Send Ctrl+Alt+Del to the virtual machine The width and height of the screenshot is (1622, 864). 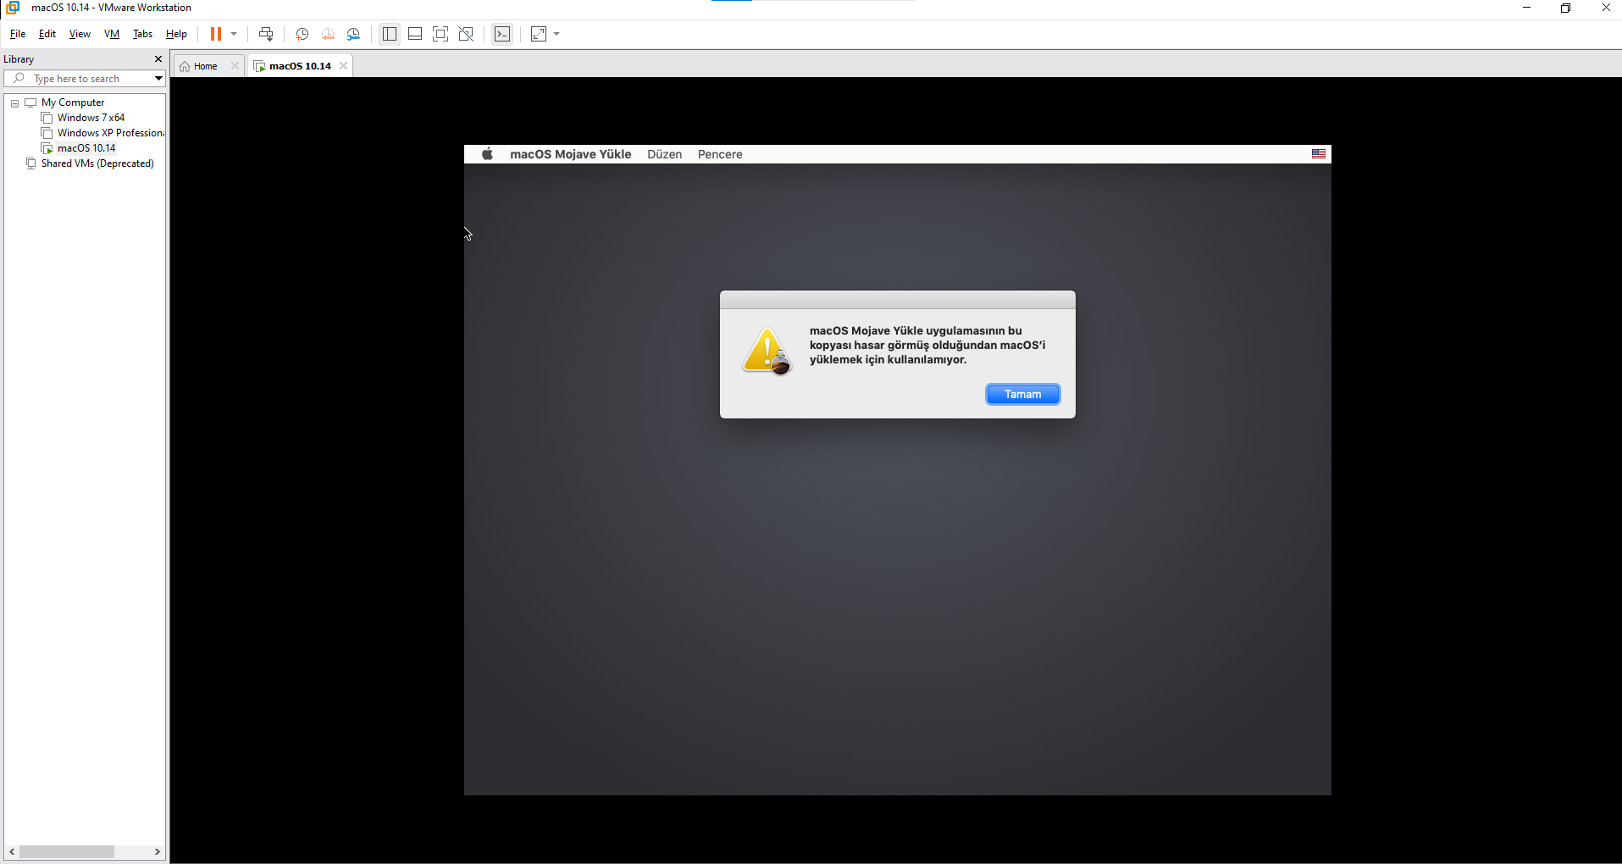pos(266,34)
